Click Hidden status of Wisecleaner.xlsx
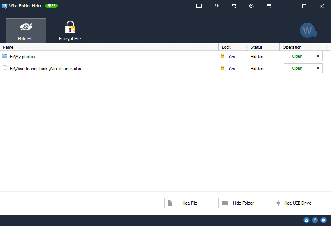Screen dimensions: 331x226 (x=257, y=69)
